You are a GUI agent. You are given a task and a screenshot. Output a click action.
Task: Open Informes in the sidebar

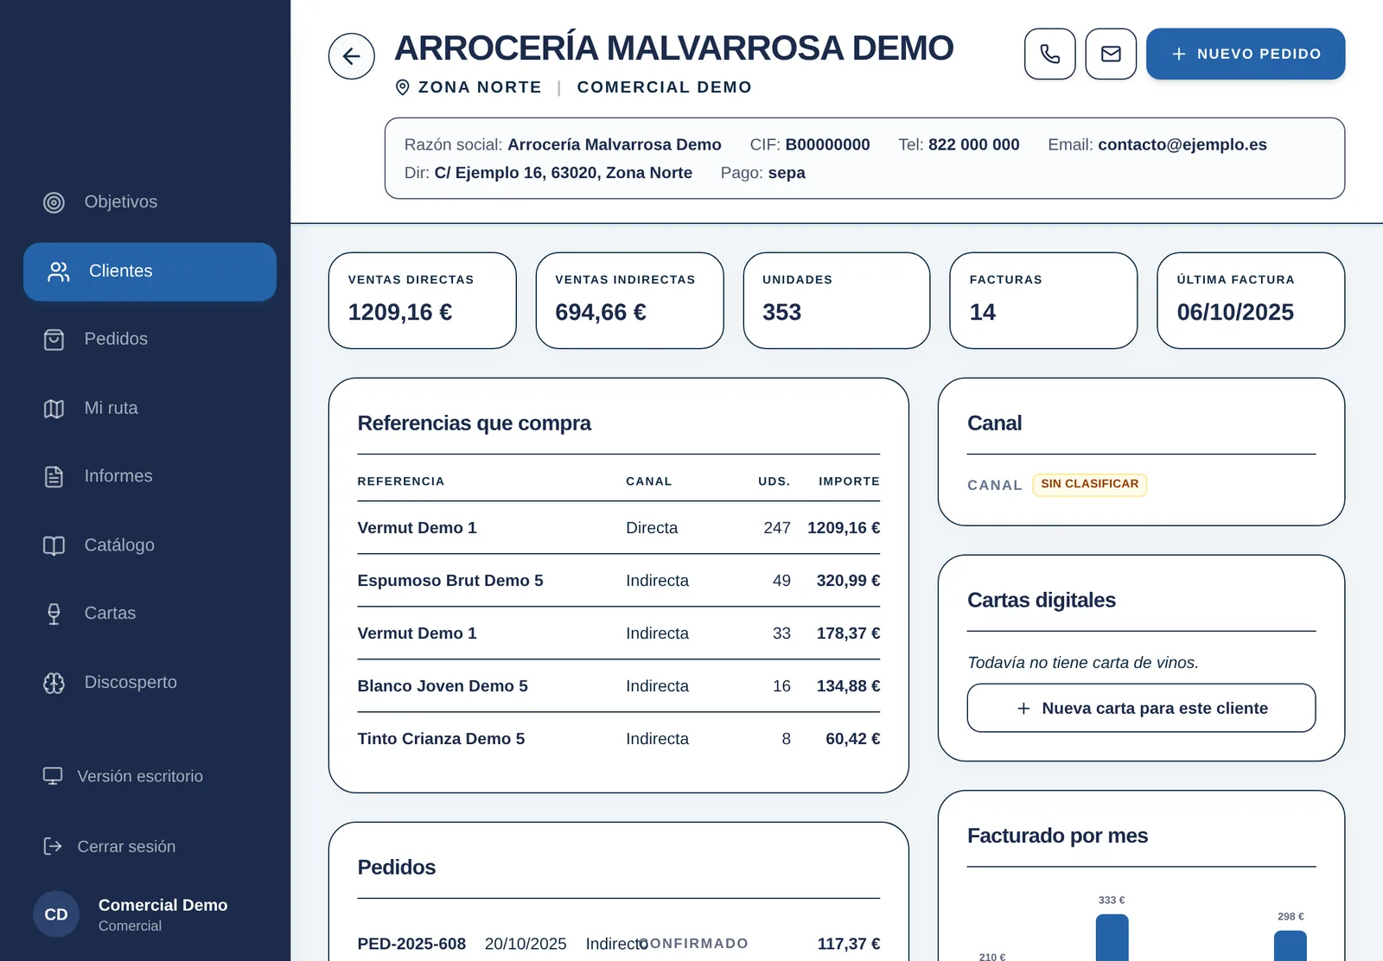[150, 476]
